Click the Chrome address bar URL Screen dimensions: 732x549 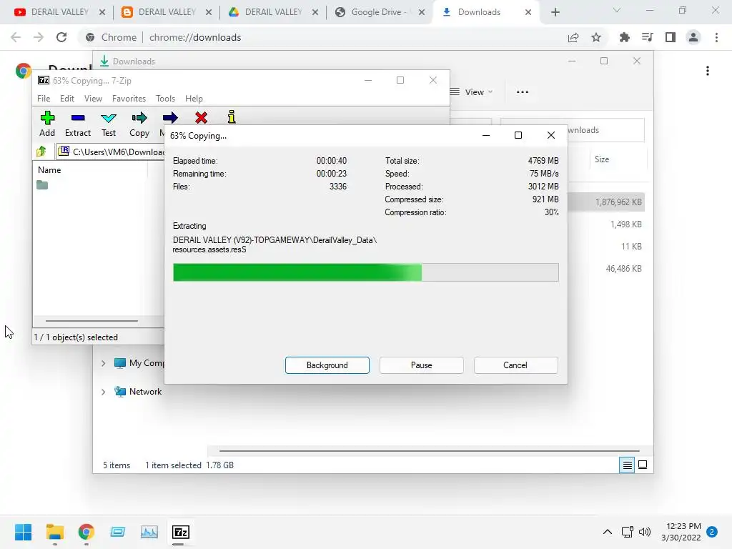pos(195,37)
